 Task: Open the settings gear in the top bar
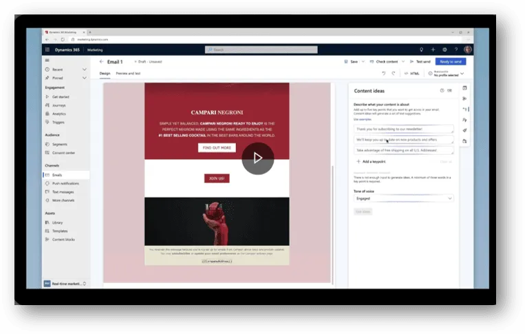(444, 50)
